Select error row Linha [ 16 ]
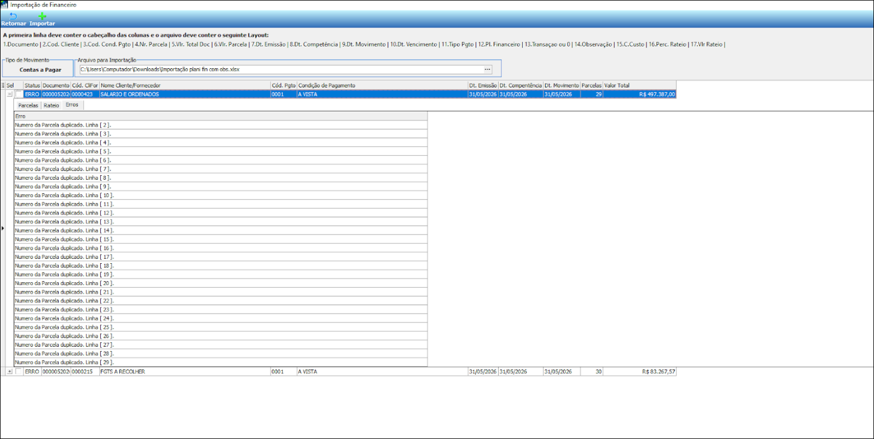 pos(221,248)
